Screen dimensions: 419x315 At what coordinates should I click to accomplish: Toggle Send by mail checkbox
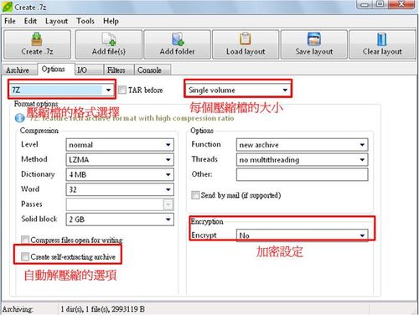(x=195, y=195)
